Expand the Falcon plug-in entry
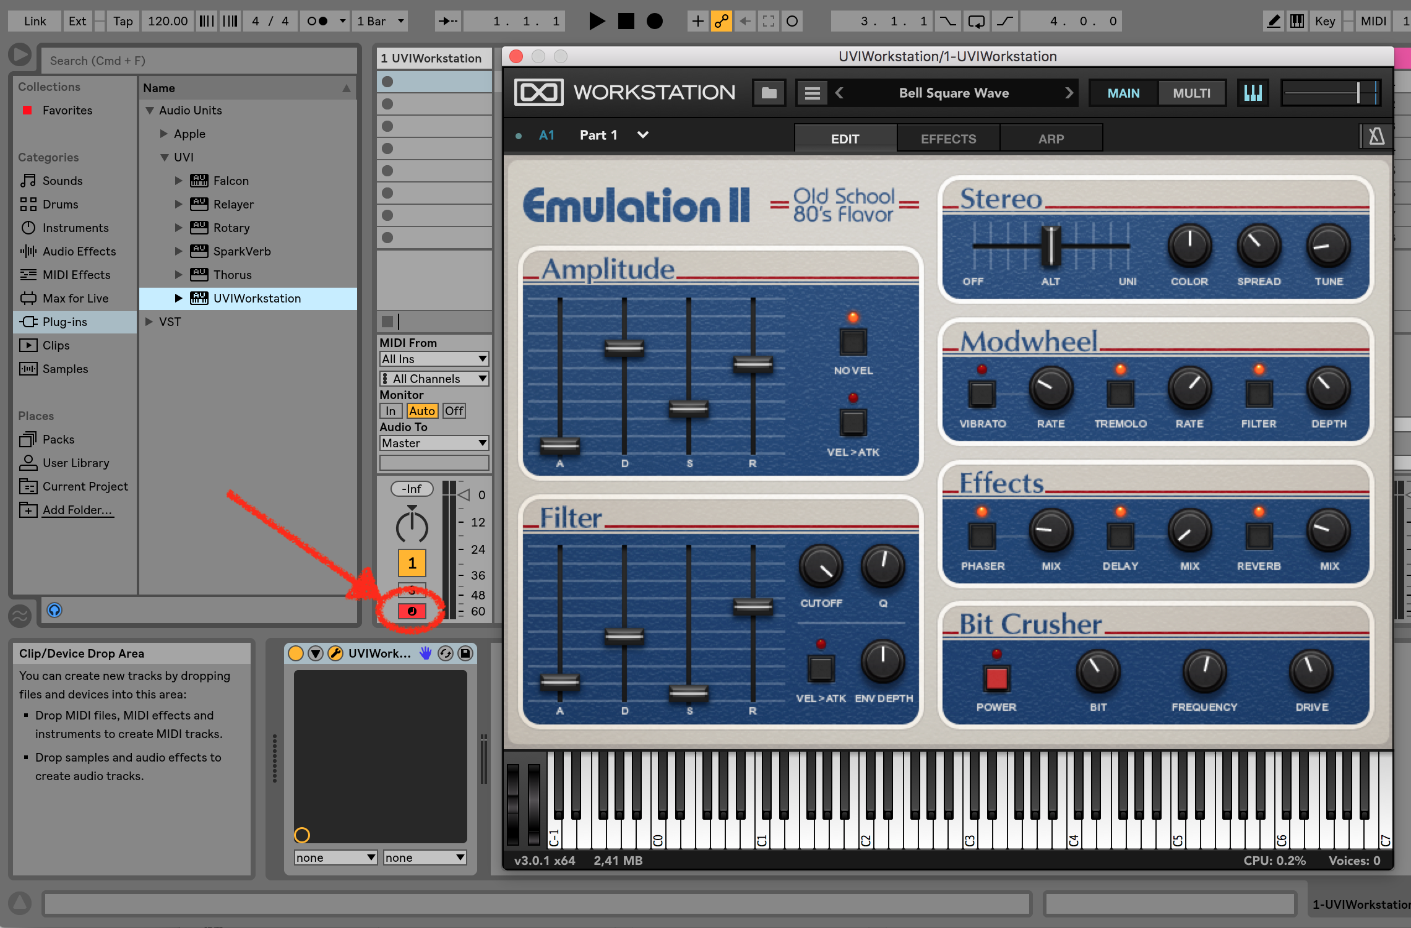 (x=178, y=181)
